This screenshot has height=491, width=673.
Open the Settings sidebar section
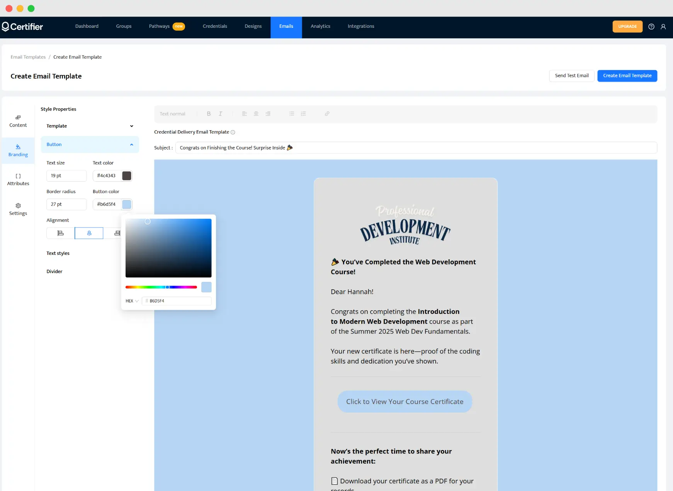[x=18, y=209]
